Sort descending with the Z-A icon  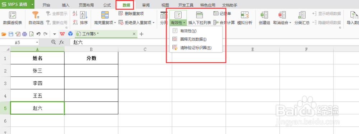75,22
